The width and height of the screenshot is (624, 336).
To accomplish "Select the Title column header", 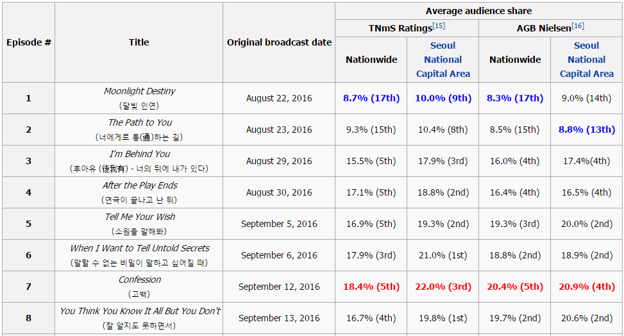I will tap(139, 42).
